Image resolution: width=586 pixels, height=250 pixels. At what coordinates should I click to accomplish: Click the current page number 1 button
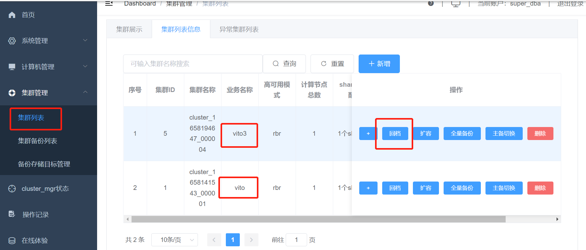[233, 240]
